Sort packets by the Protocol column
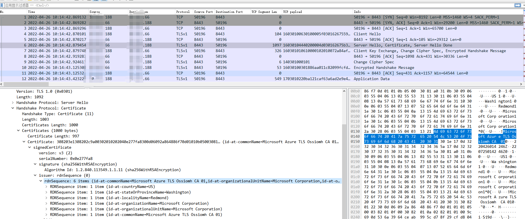The height and width of the screenshot is (219, 525). (x=183, y=12)
